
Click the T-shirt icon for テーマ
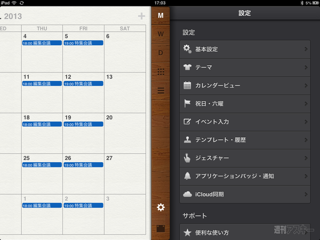click(x=187, y=67)
